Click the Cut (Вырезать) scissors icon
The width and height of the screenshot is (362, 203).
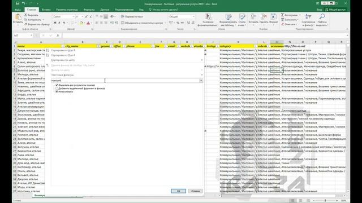click(26, 15)
